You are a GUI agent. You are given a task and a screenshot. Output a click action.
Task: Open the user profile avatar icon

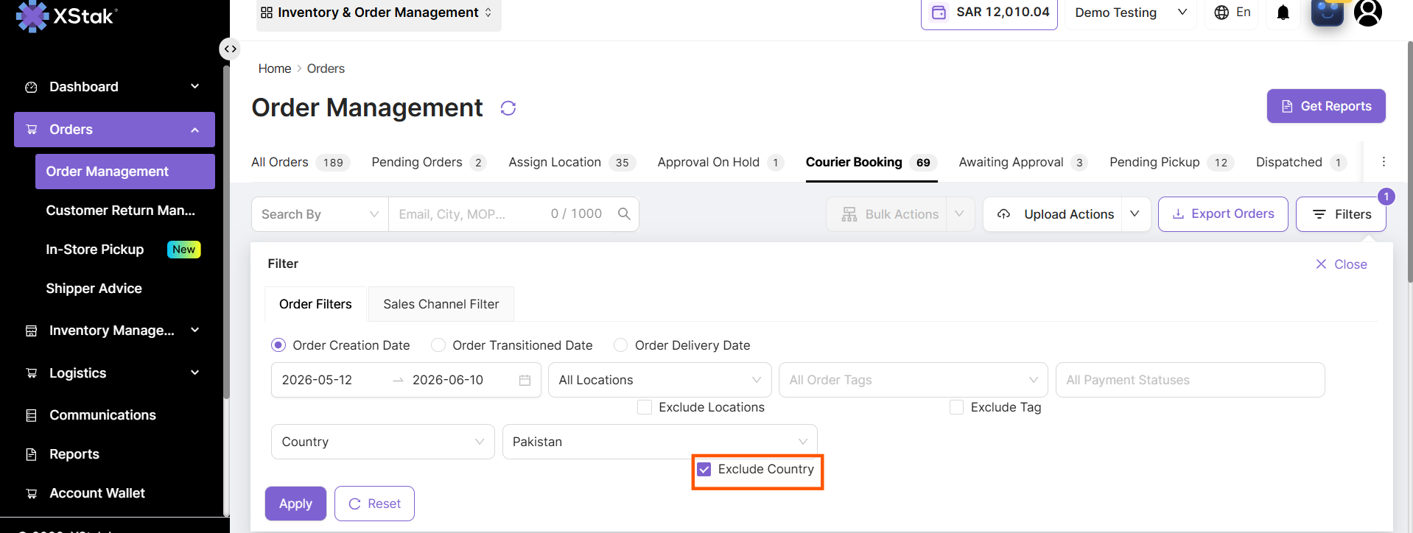1368,13
